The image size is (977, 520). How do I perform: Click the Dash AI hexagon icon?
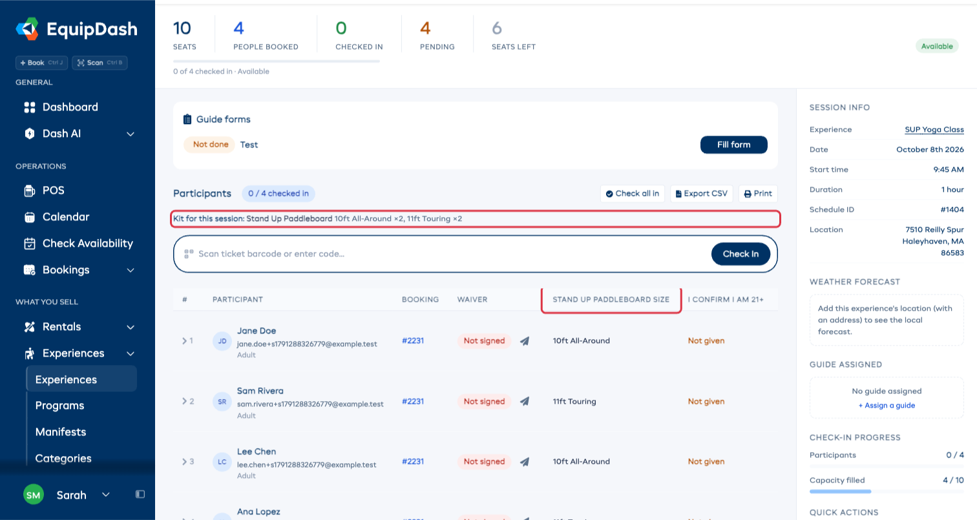[x=29, y=134]
